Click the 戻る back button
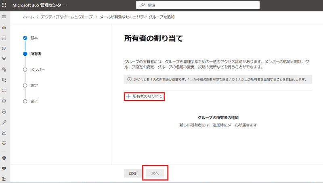 point(133,173)
